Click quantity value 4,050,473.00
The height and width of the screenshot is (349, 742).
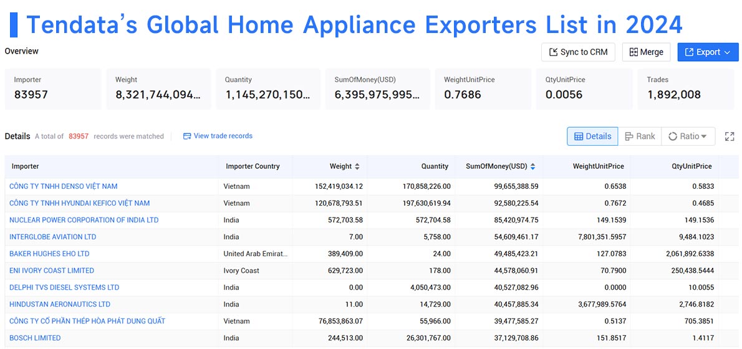tap(429, 287)
